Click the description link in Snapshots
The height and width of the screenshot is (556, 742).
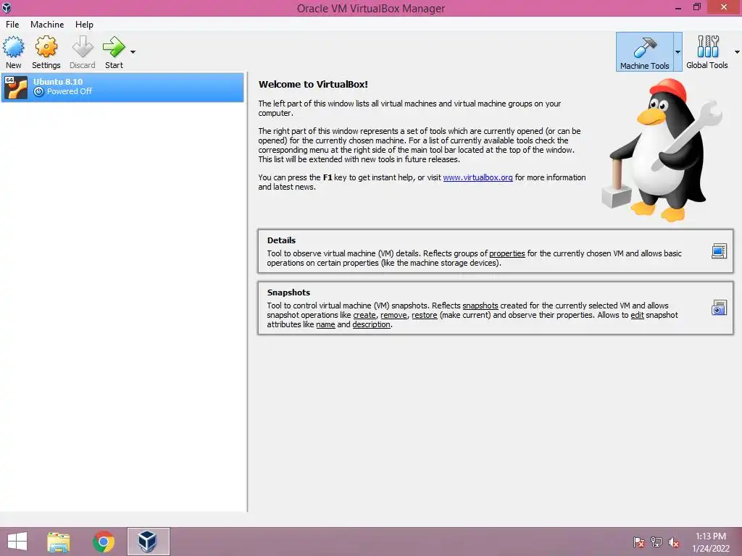[372, 324]
